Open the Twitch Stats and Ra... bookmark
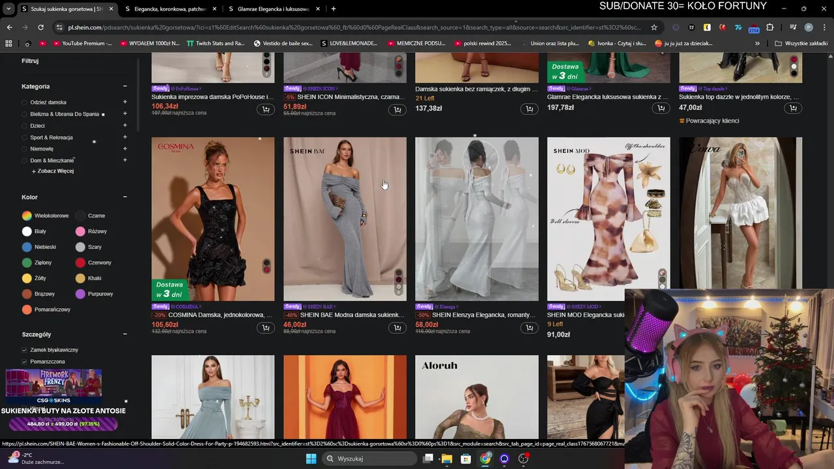Screen dimensions: 834x469 [x=216, y=43]
